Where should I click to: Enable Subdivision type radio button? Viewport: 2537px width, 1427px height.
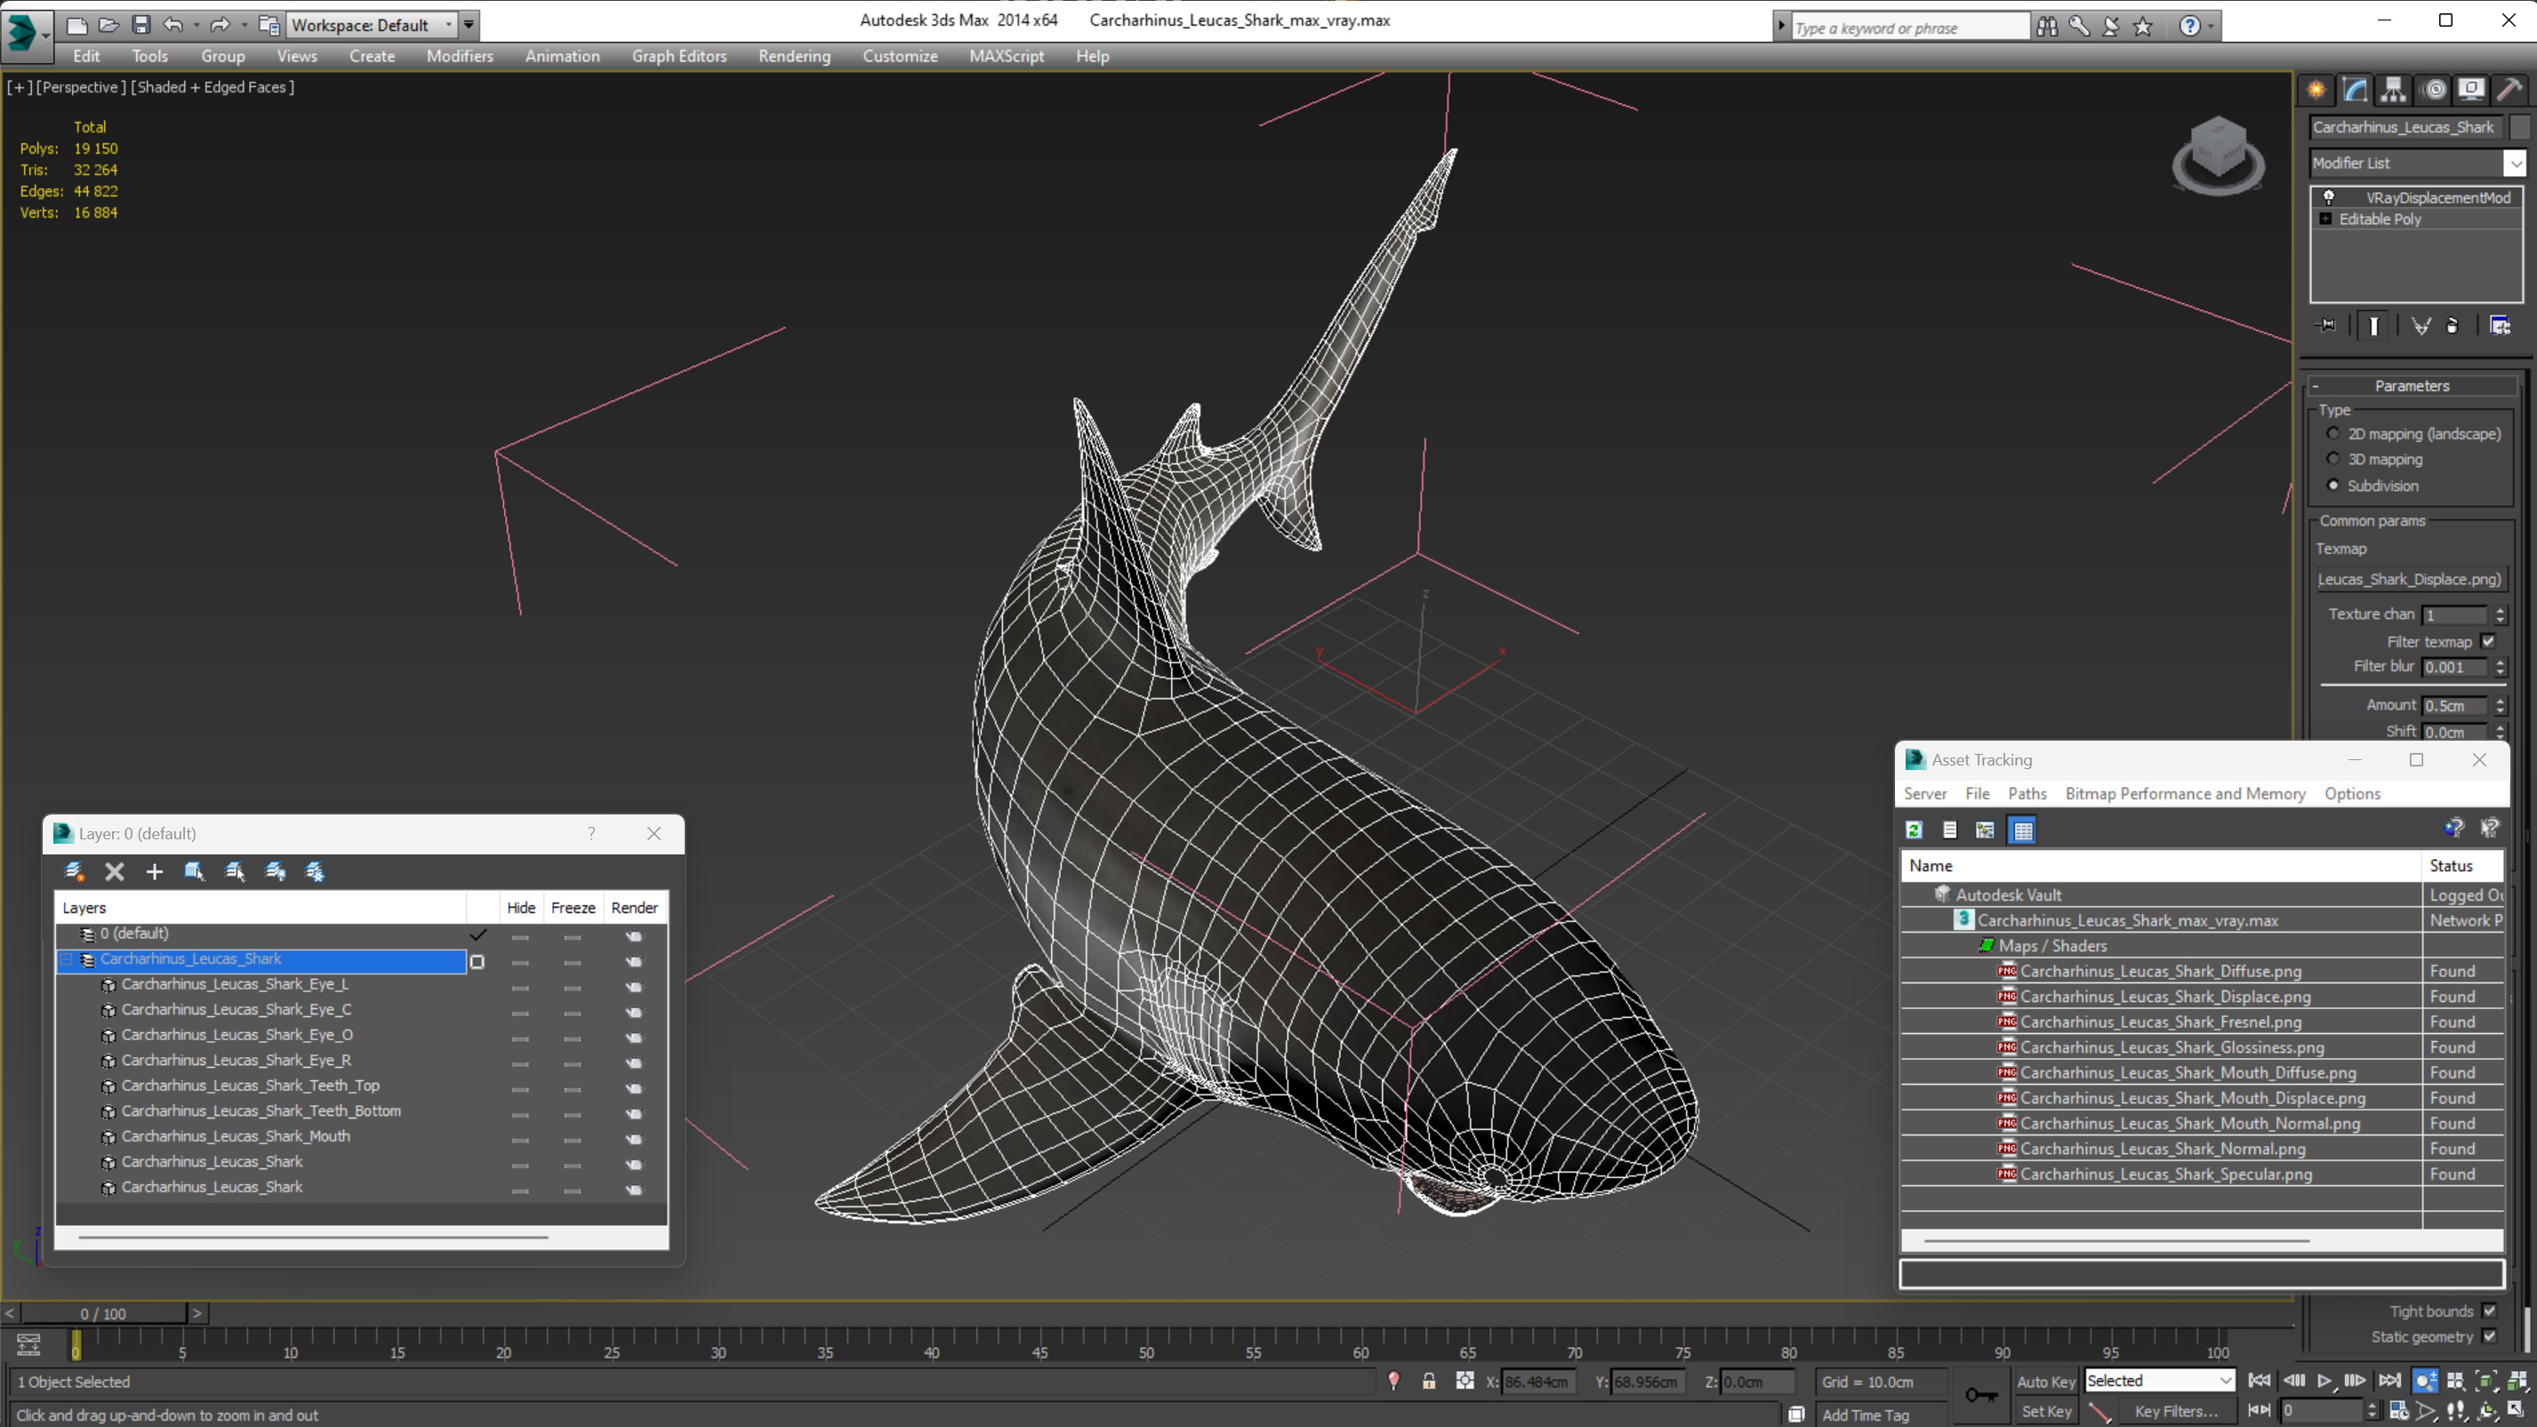2333,485
